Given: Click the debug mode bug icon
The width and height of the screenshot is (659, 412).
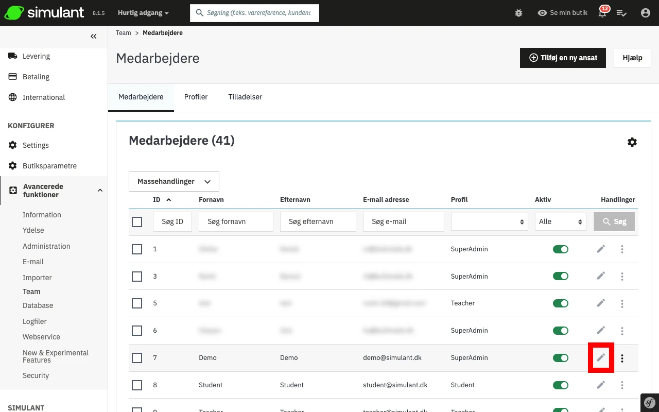Looking at the screenshot, I should (x=518, y=13).
